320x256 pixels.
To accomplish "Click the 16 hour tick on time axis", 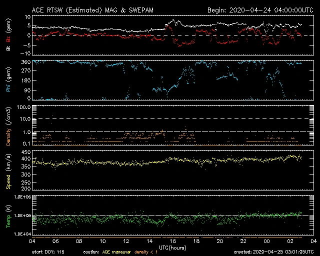I will (x=173, y=241).
